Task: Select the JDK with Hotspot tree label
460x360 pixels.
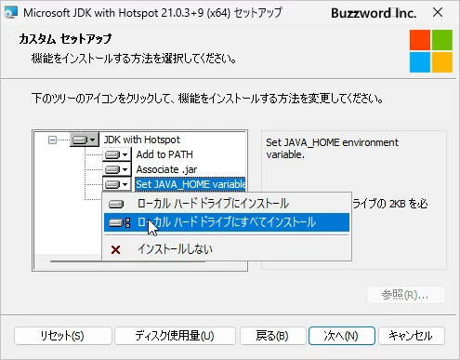Action: pos(142,140)
